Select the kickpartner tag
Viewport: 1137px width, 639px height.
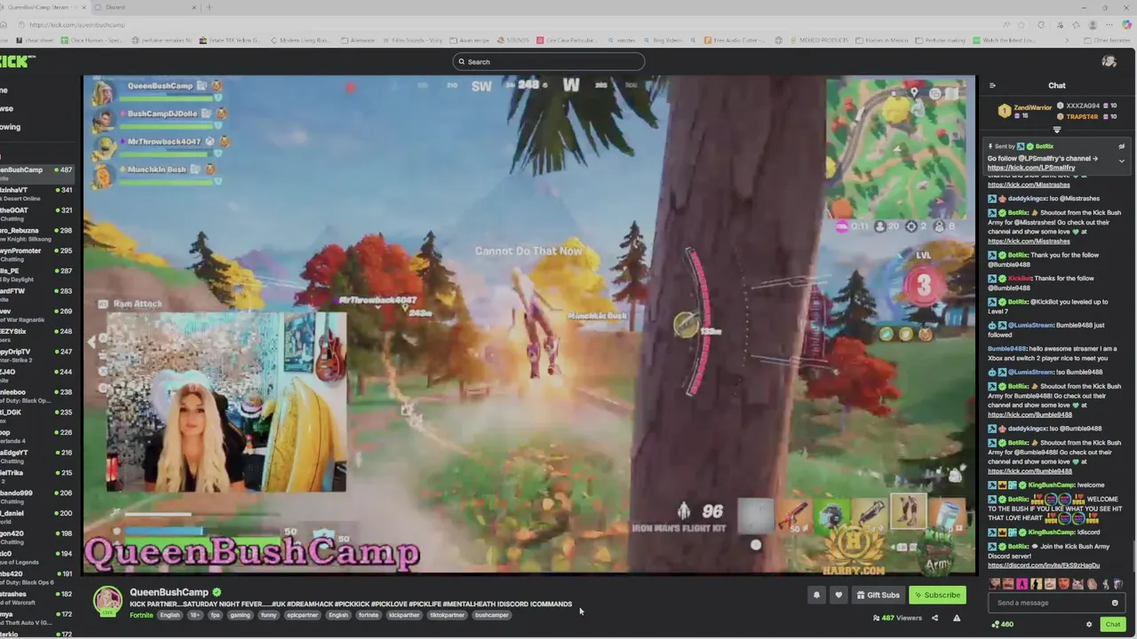tap(404, 615)
